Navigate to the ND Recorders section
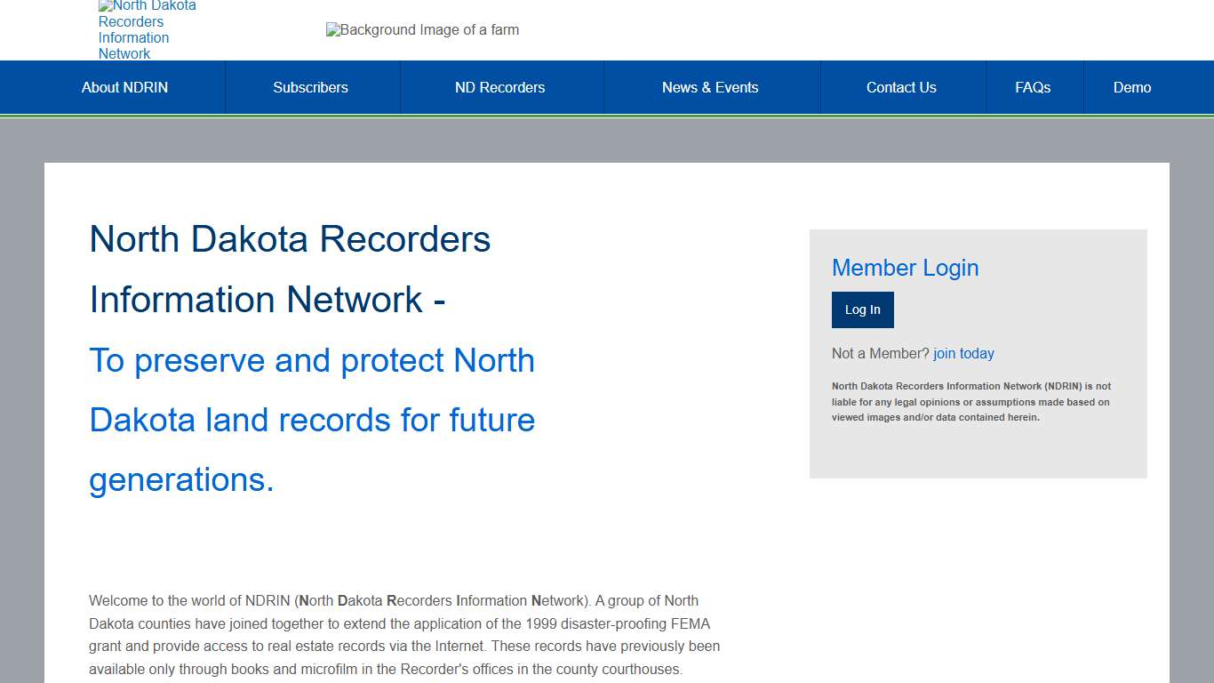Screen dimensions: 1214x683 pos(500,86)
